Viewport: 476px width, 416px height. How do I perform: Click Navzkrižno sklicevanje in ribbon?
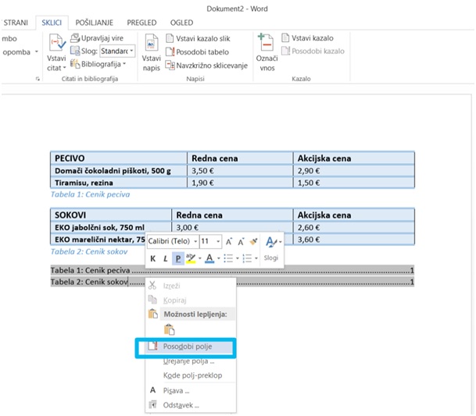pyautogui.click(x=207, y=65)
